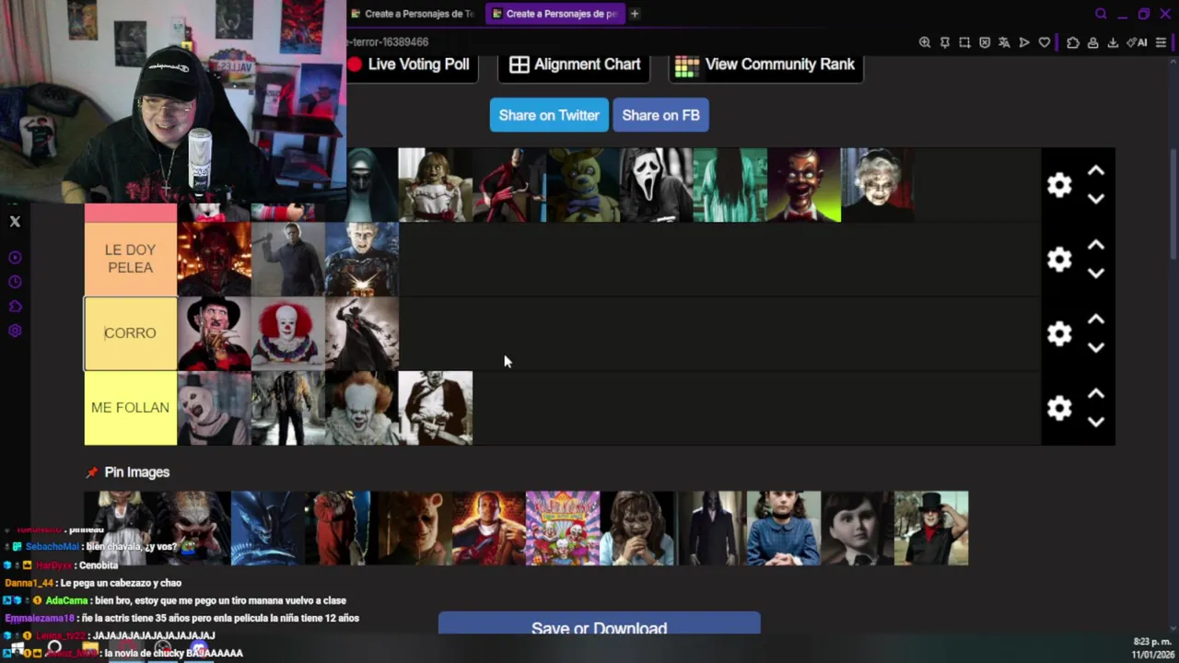1179x663 pixels.
Task: Click Share on FB
Action: [x=660, y=115]
